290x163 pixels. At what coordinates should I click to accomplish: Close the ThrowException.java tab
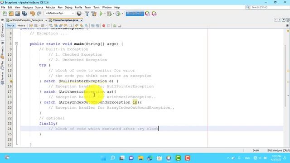click(81, 20)
